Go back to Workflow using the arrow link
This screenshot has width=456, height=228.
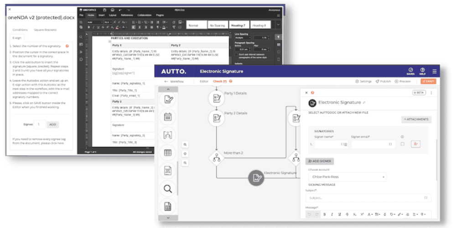tap(174, 82)
